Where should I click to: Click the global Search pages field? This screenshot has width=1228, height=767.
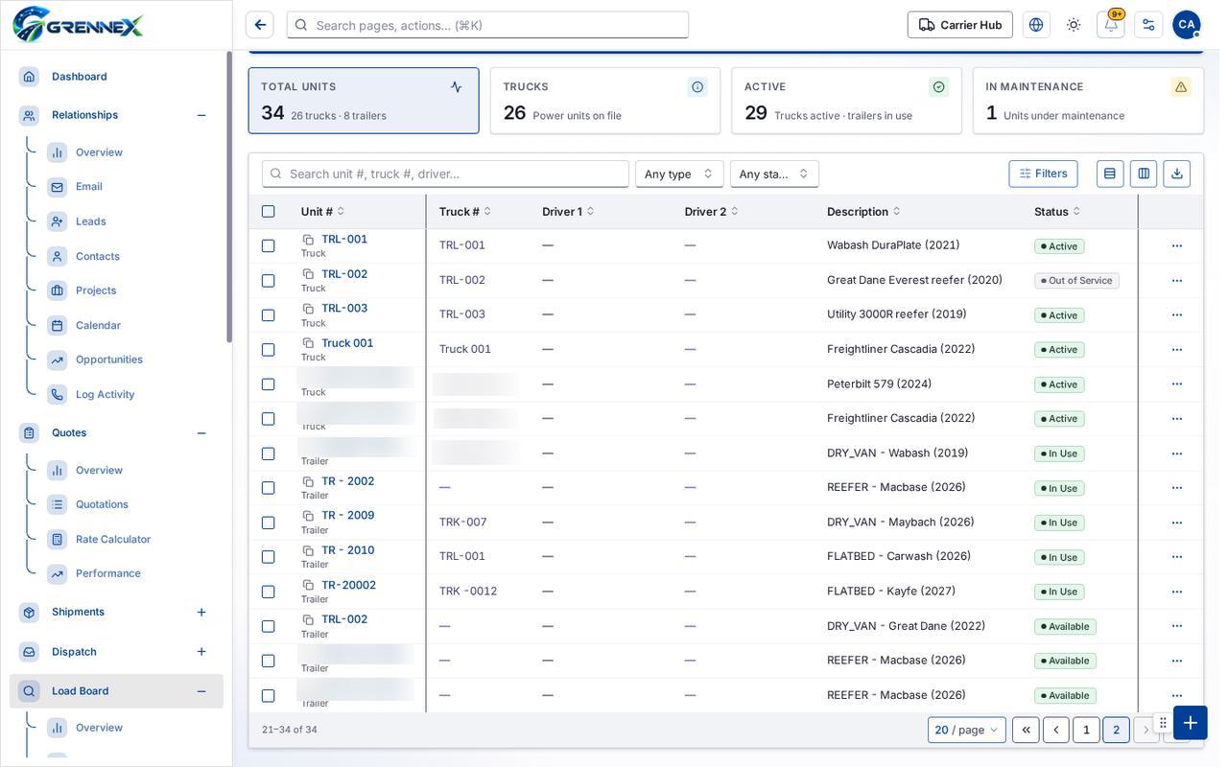click(487, 25)
